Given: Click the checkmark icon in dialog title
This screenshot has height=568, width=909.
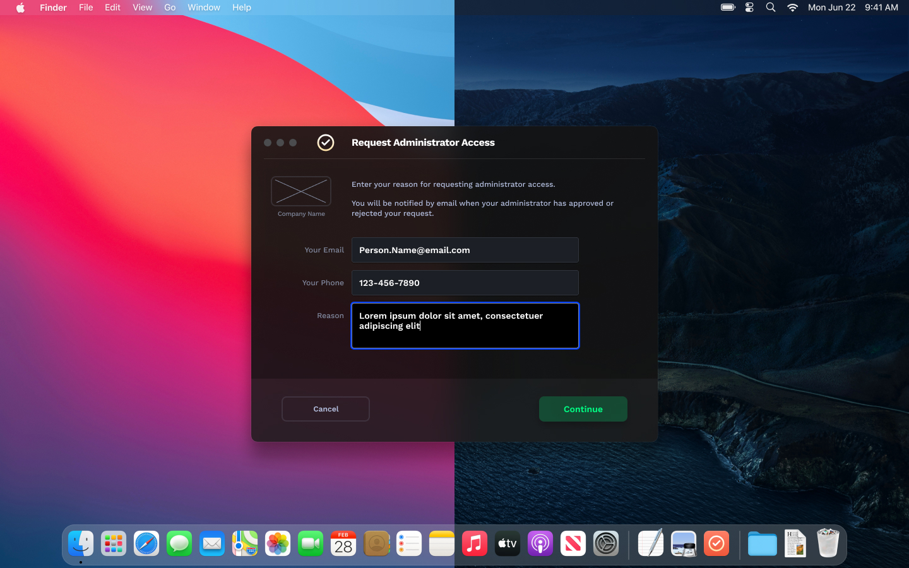Looking at the screenshot, I should pos(325,143).
